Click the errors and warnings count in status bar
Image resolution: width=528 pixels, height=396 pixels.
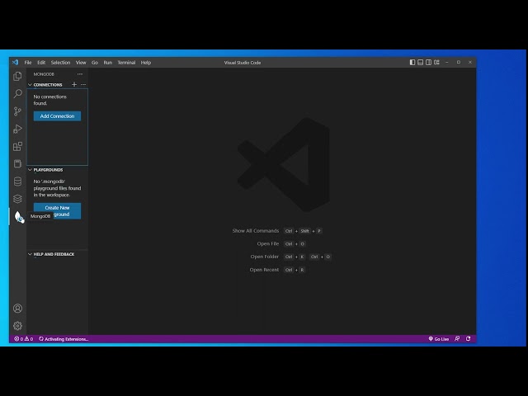coord(24,339)
